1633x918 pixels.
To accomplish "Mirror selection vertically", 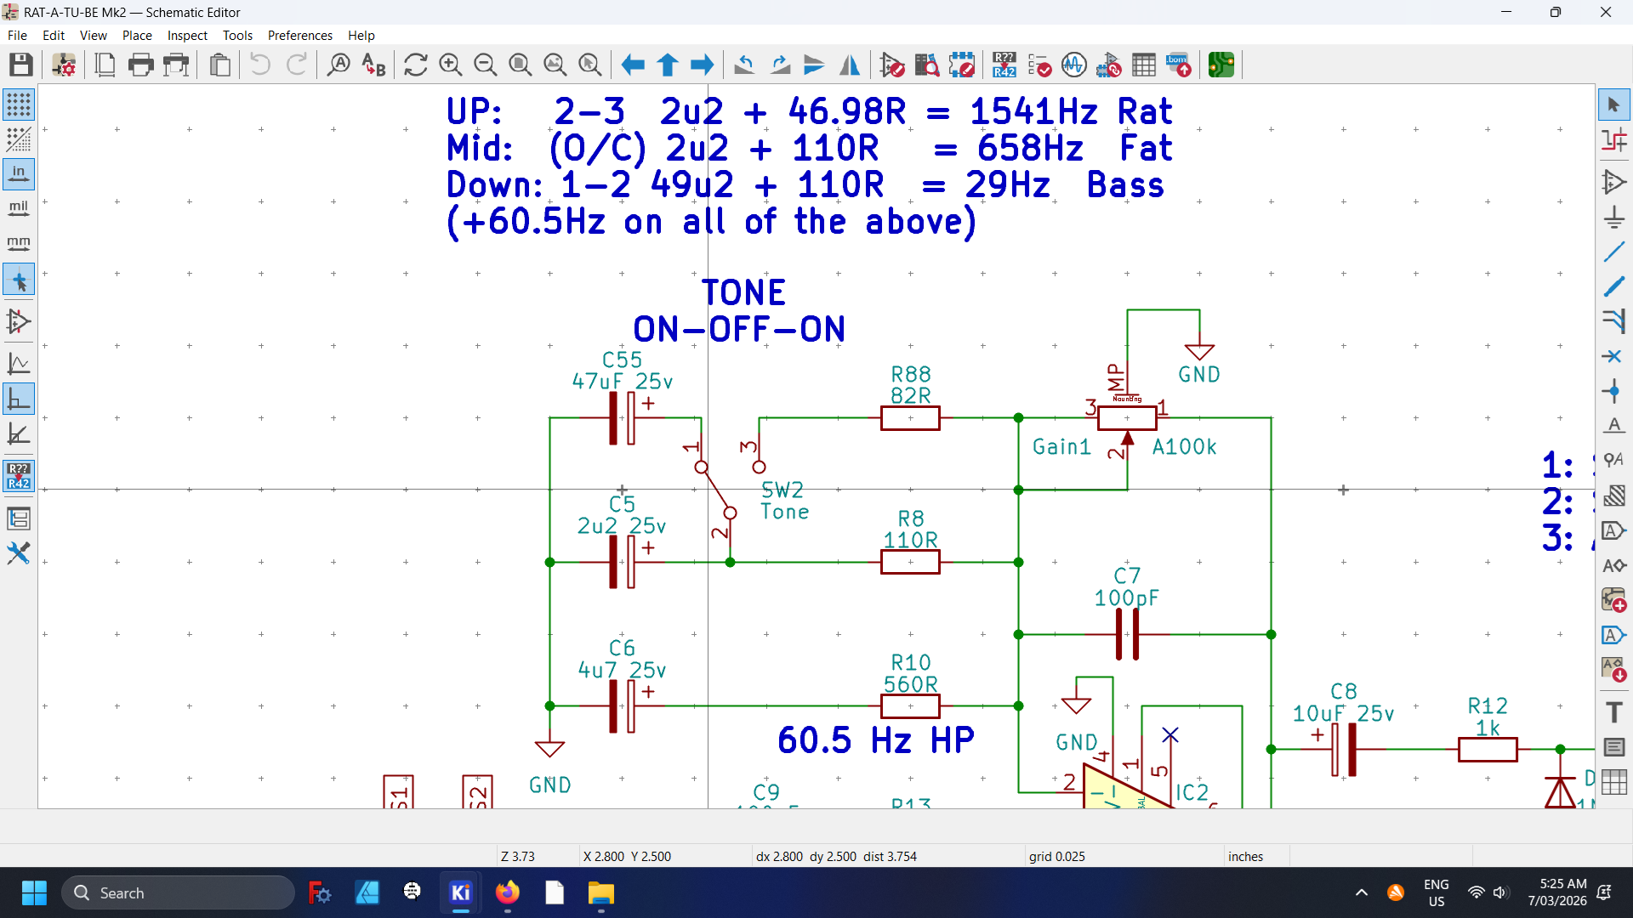I will click(815, 65).
